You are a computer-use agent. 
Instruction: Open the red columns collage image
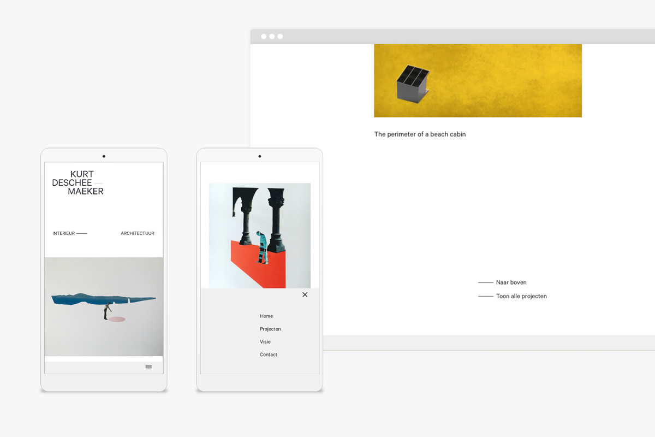coord(260,235)
